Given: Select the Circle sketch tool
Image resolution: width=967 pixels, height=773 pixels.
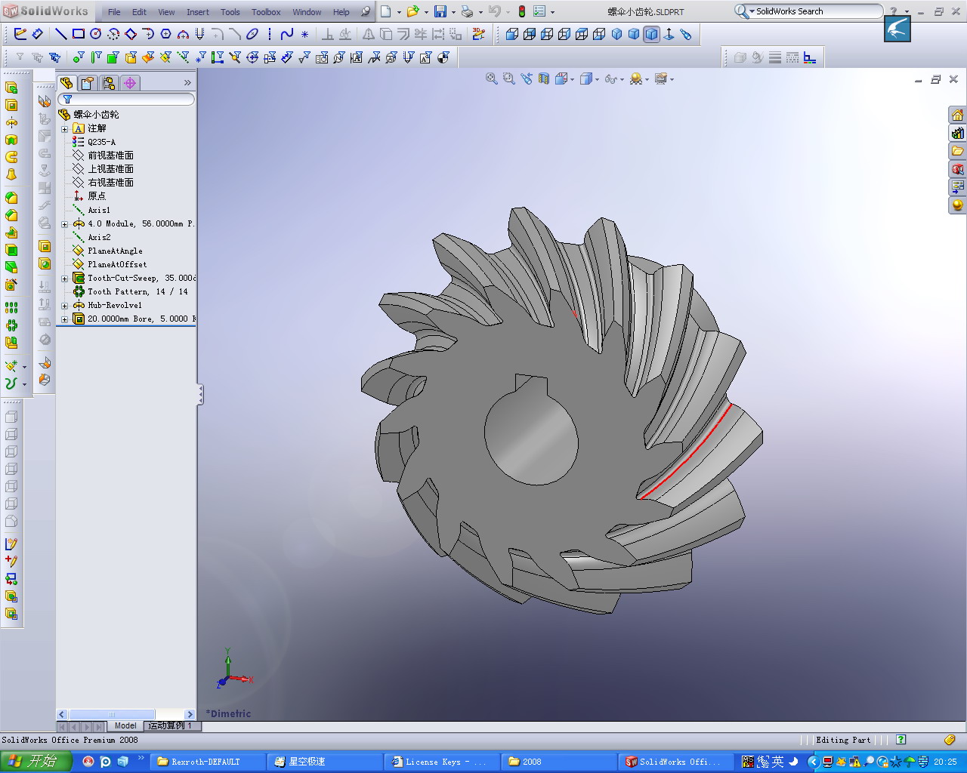Looking at the screenshot, I should (x=97, y=34).
